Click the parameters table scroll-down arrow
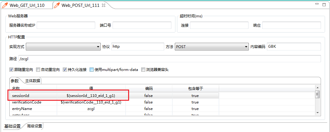The height and width of the screenshot is (132, 330). (x=318, y=112)
